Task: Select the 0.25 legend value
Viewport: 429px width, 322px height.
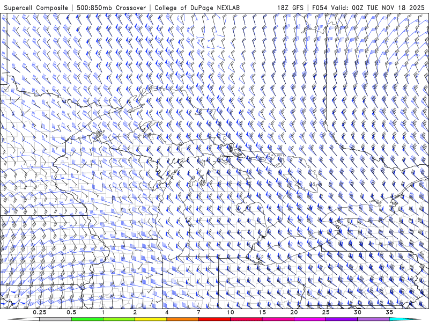Action: 40,312
